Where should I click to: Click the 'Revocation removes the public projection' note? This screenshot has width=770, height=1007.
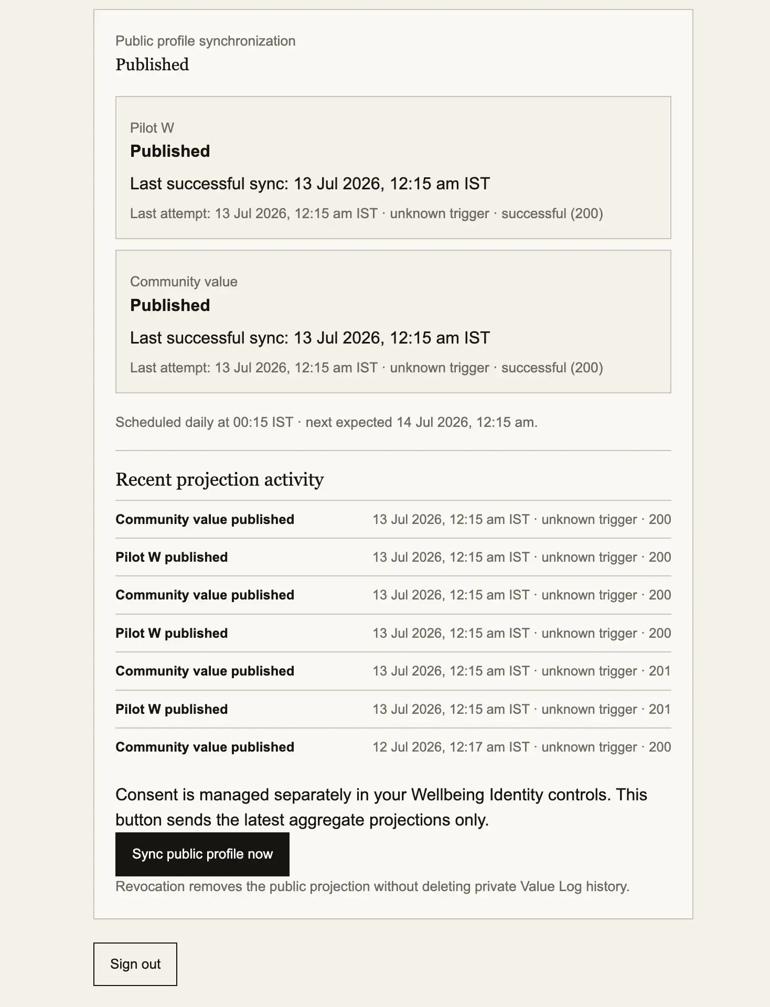click(x=372, y=886)
